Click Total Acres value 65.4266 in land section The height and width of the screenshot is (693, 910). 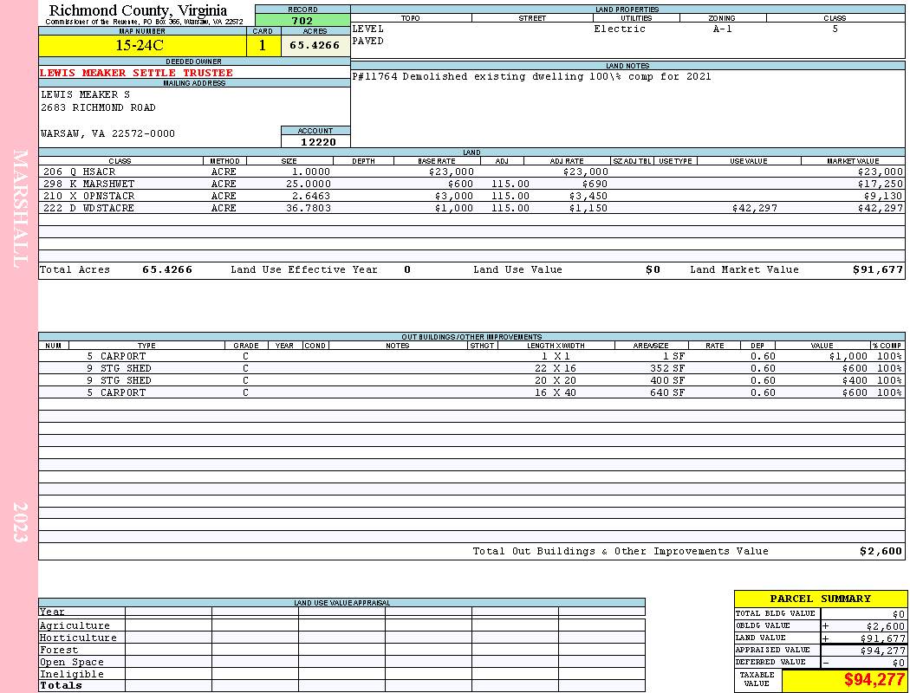tap(167, 269)
